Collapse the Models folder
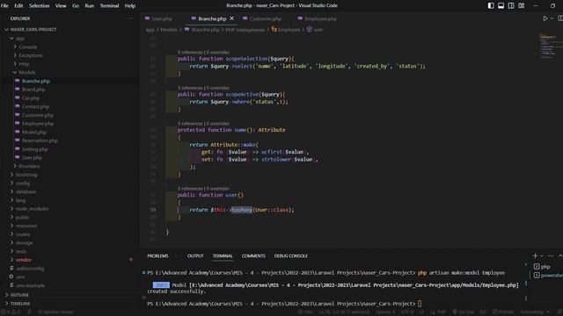The height and width of the screenshot is (316, 563). click(15, 72)
